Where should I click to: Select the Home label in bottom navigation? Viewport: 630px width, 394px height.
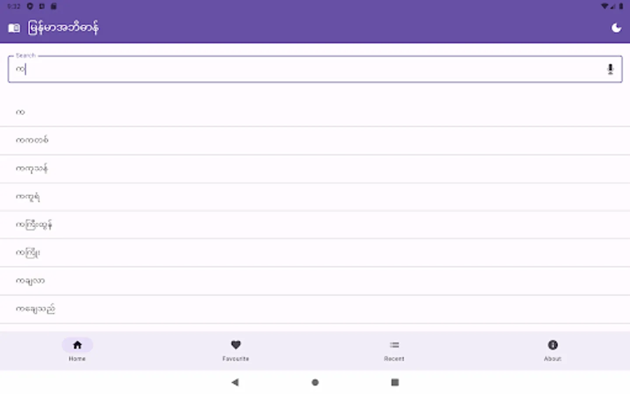77,358
